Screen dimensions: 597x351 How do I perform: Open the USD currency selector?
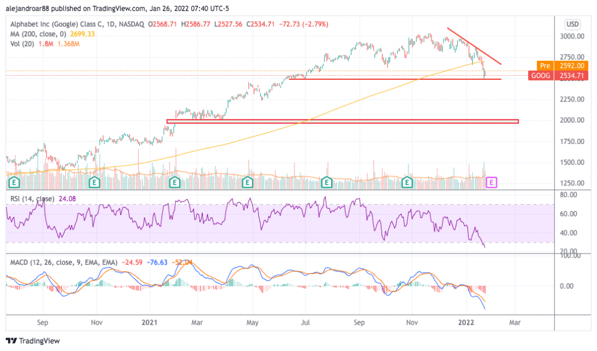pos(573,24)
